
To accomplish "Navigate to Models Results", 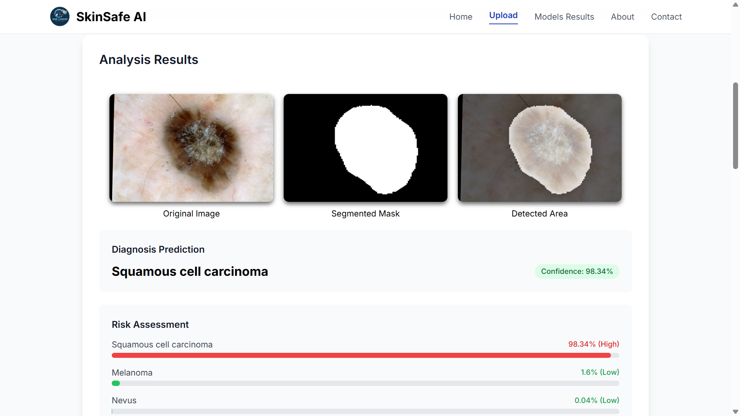I will [x=564, y=17].
